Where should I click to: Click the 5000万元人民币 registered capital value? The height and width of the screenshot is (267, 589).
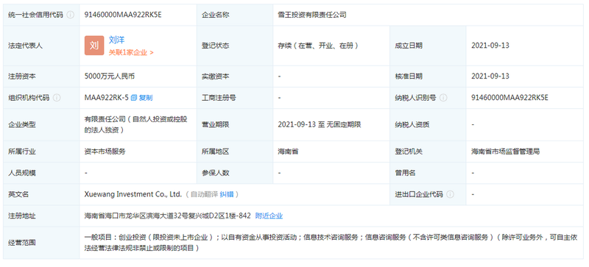click(x=110, y=76)
